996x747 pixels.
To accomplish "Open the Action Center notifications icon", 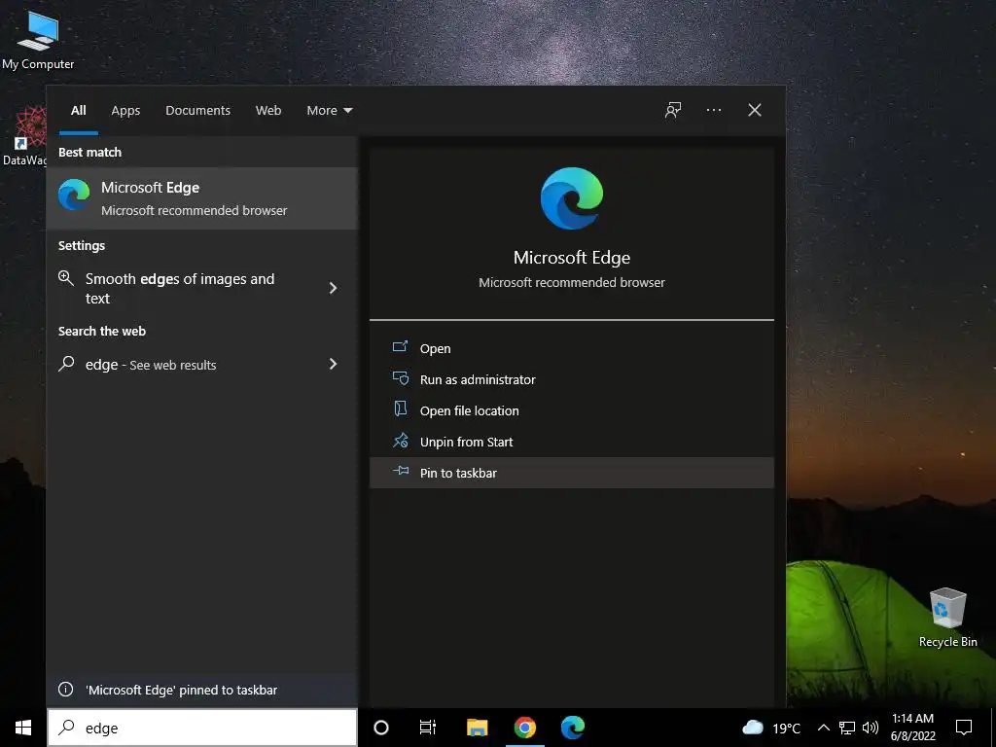I will click(964, 728).
